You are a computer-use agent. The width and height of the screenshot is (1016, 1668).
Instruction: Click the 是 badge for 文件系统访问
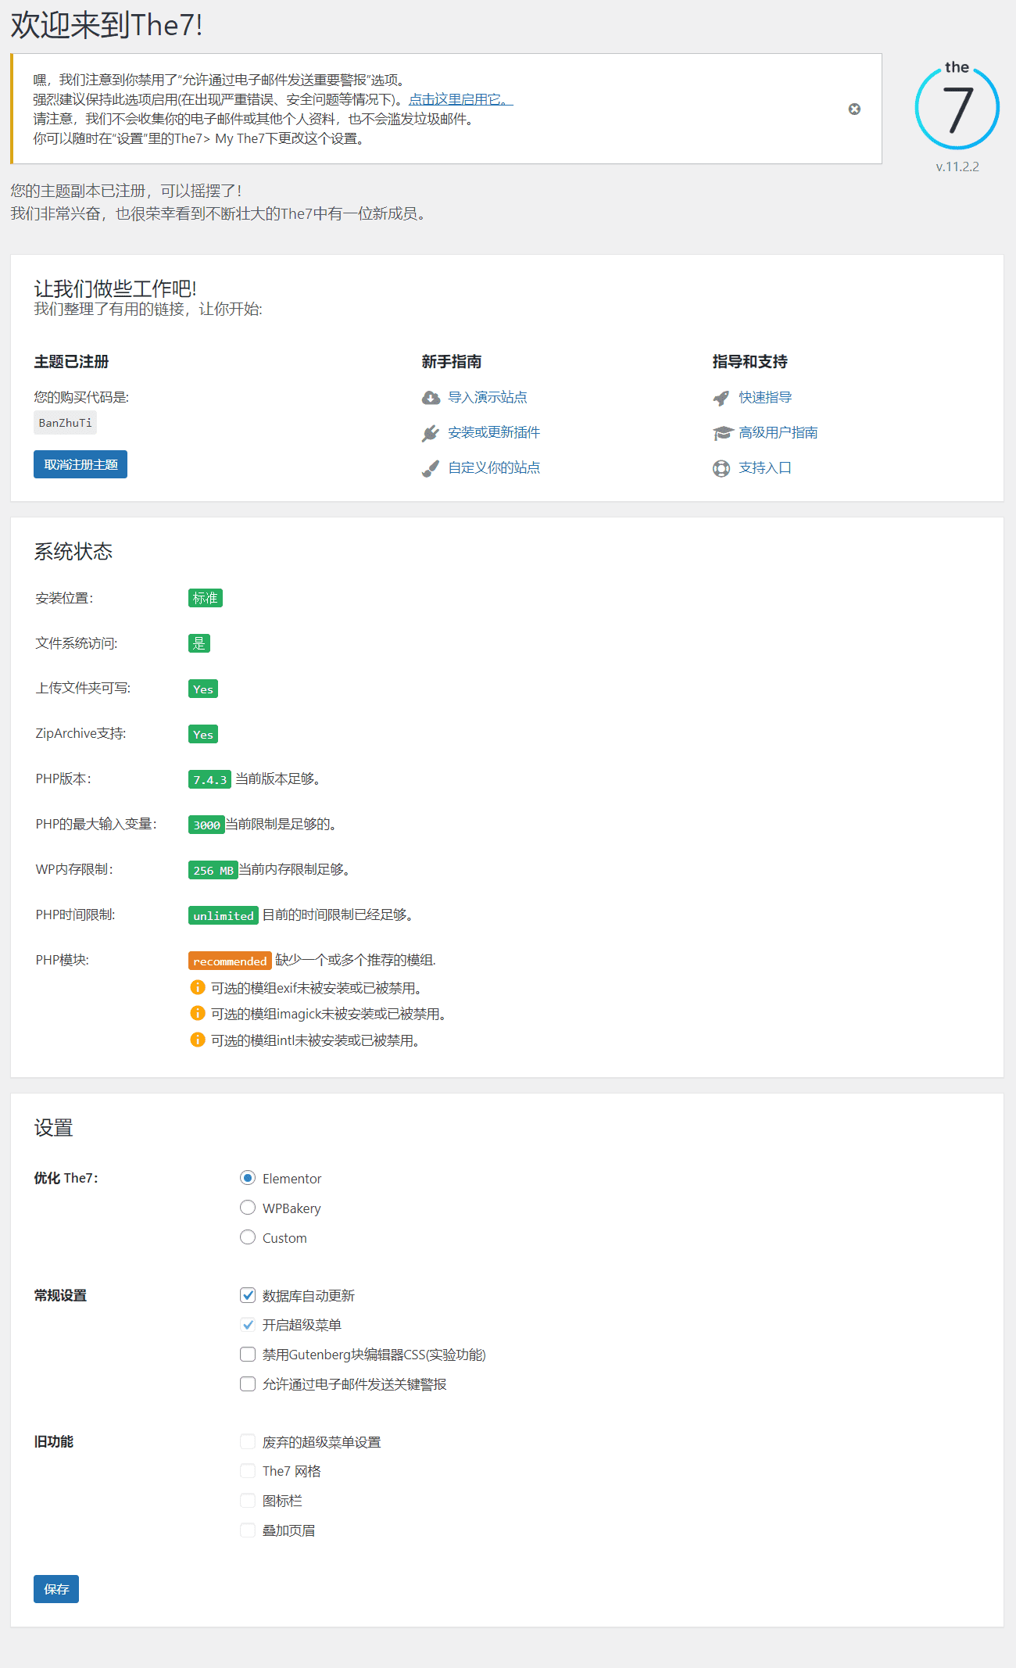pyautogui.click(x=199, y=643)
